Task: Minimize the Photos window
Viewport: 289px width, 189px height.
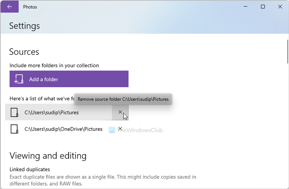Action: (x=244, y=7)
